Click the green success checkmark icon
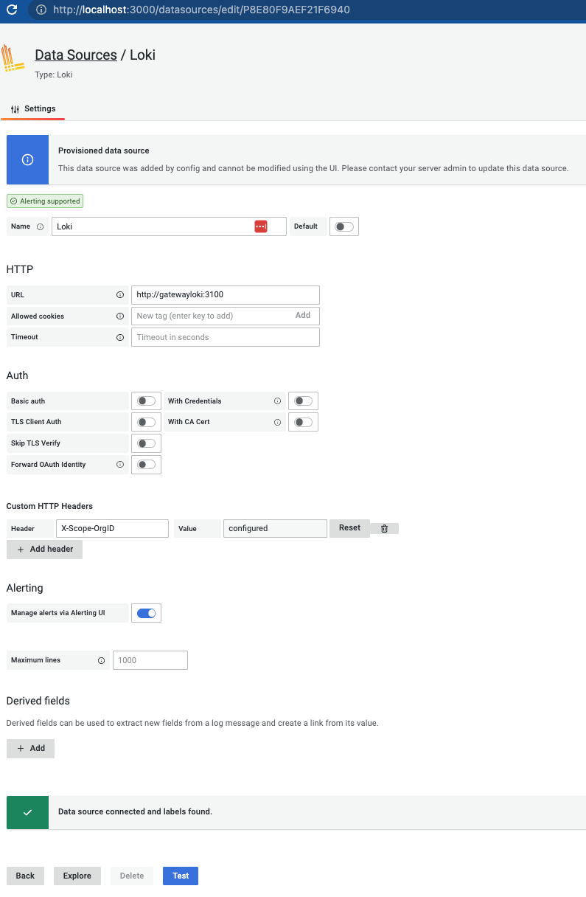Screen dimensions: 586x897 coord(27,811)
